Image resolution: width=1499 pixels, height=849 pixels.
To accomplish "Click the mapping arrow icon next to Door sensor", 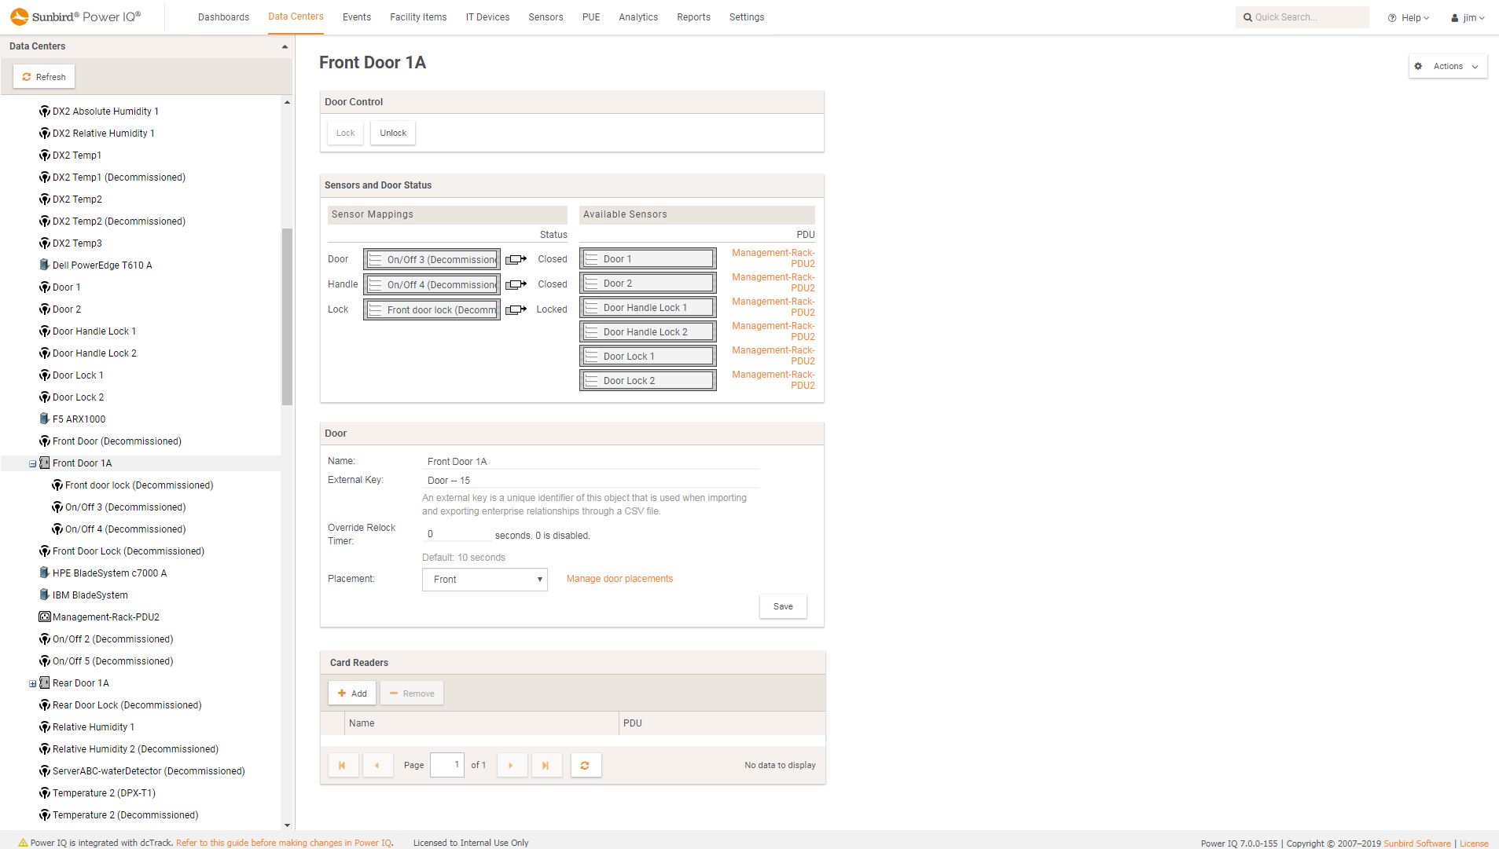I will coord(516,259).
